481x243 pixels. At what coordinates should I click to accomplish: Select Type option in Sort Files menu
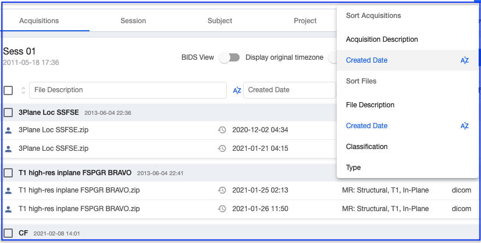[x=353, y=168]
